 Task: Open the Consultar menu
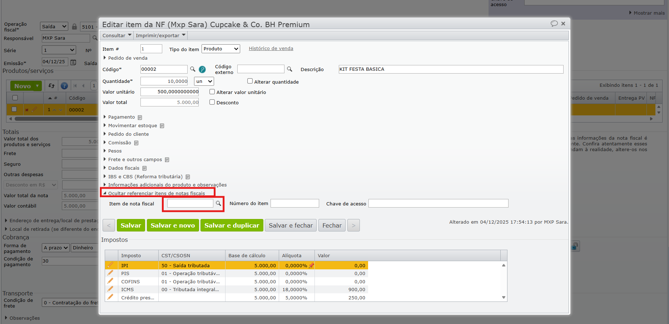click(117, 35)
